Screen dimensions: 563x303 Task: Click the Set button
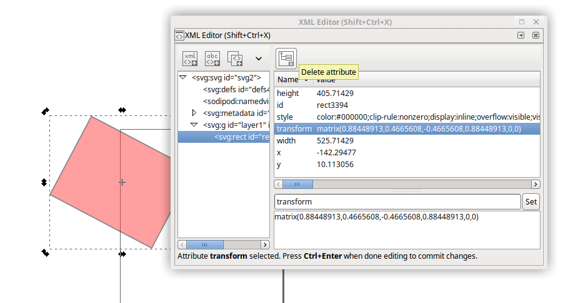531,202
